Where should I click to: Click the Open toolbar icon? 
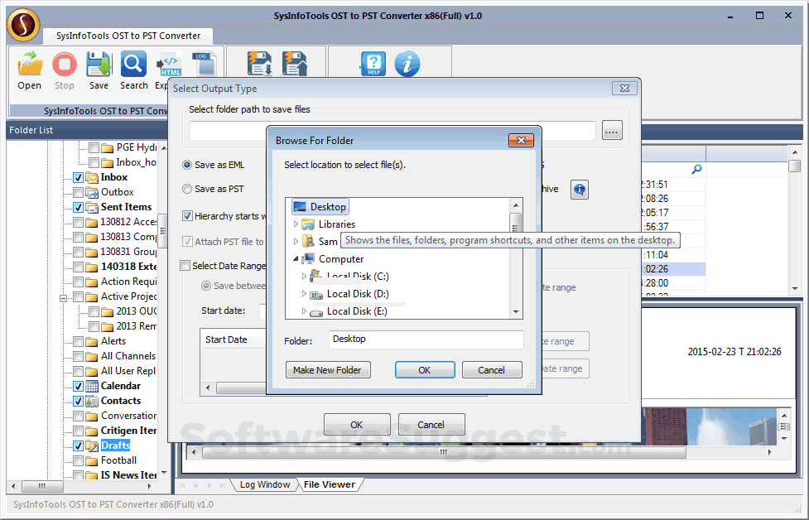tap(30, 65)
